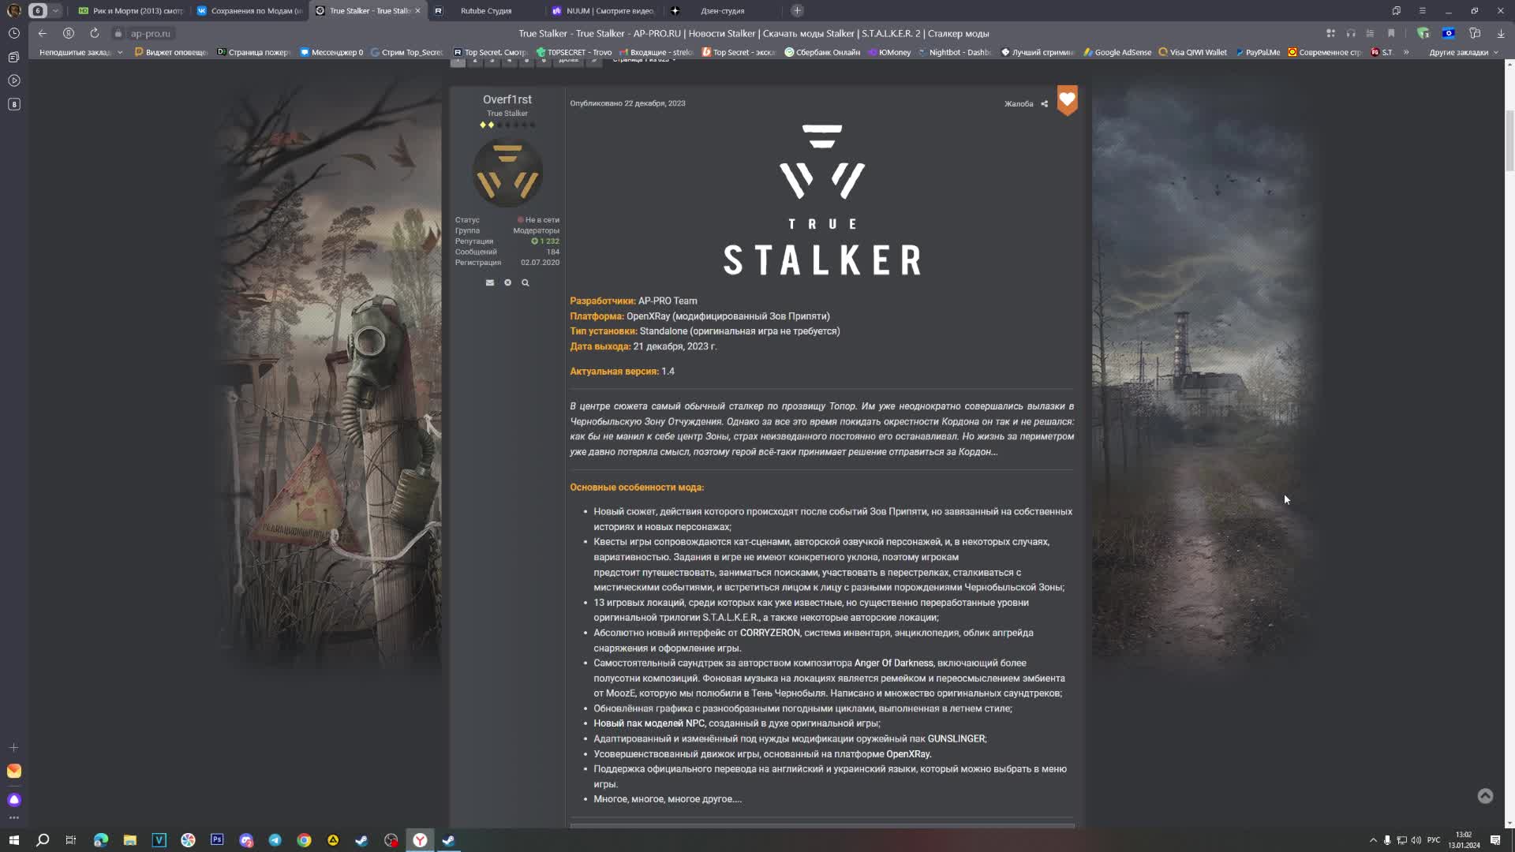The image size is (1515, 852).
Task: Reload the page with the refresh icon
Action: point(94,33)
